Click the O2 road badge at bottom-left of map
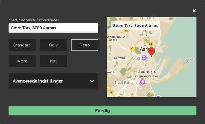Screen dimensions: 205x124 [111, 92]
